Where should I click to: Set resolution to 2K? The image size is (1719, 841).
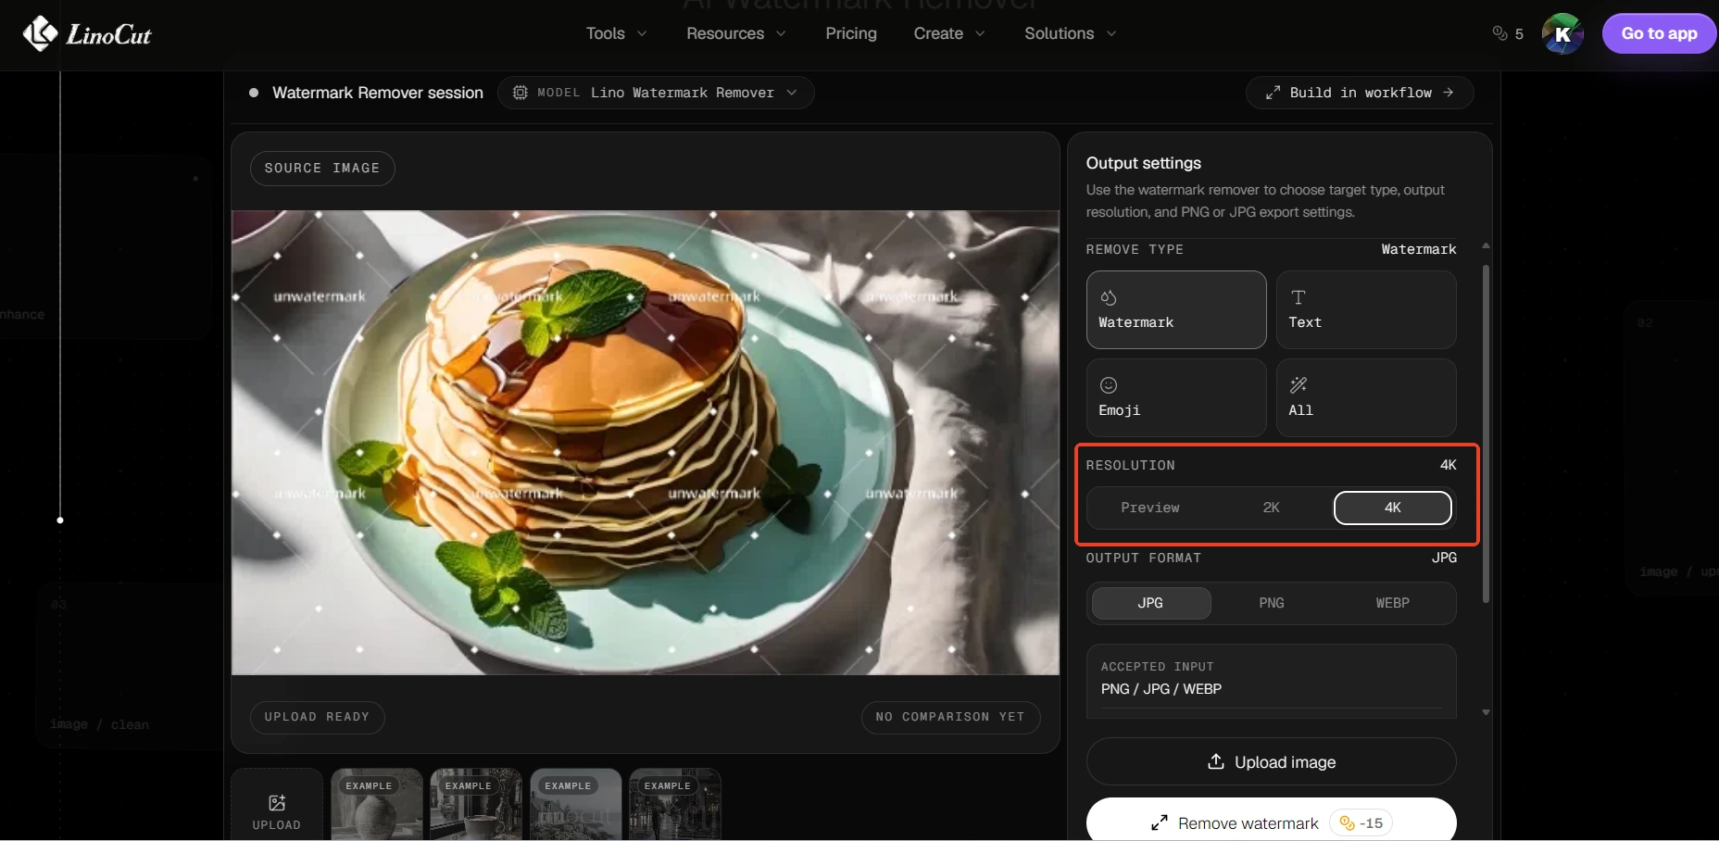click(x=1272, y=508)
